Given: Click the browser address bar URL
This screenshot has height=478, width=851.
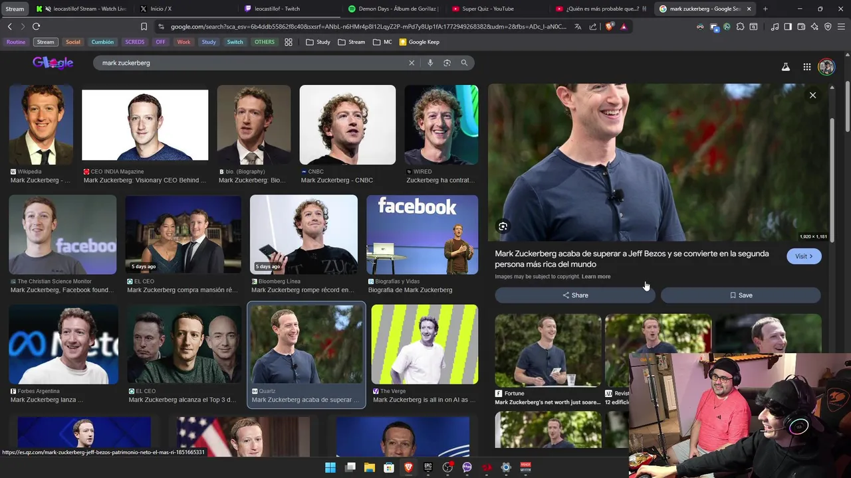Looking at the screenshot, I should coord(368,27).
